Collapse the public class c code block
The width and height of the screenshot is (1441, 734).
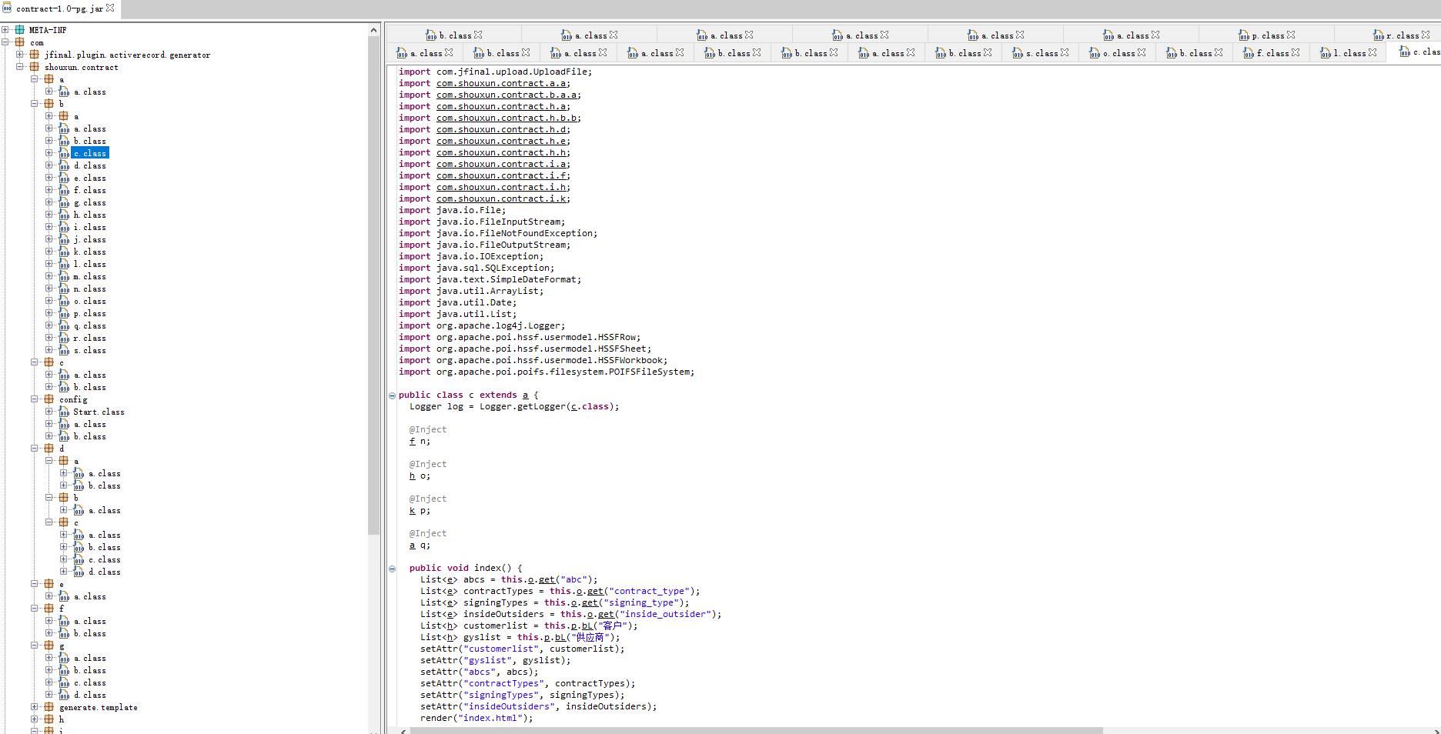point(392,395)
